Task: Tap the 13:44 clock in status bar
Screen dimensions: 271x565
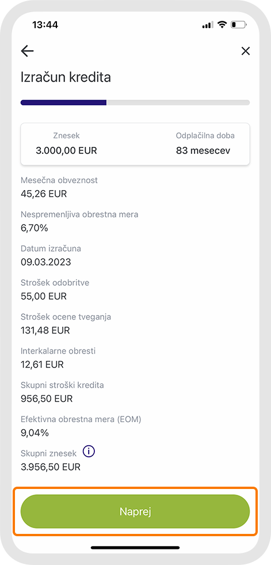Action: click(45, 25)
